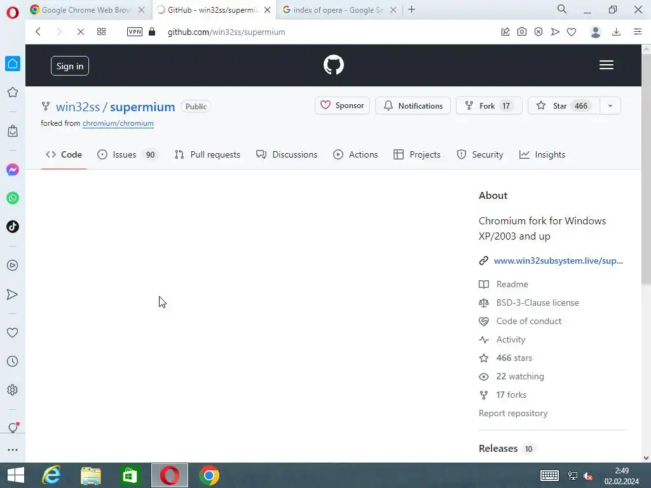Launch Messenger from the sidebar
Screen dimensions: 651x488
13,170
